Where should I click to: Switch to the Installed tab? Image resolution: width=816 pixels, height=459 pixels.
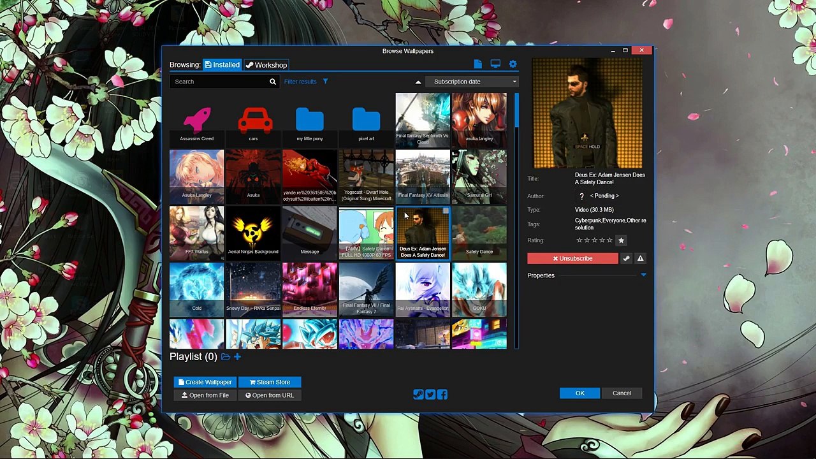[222, 65]
